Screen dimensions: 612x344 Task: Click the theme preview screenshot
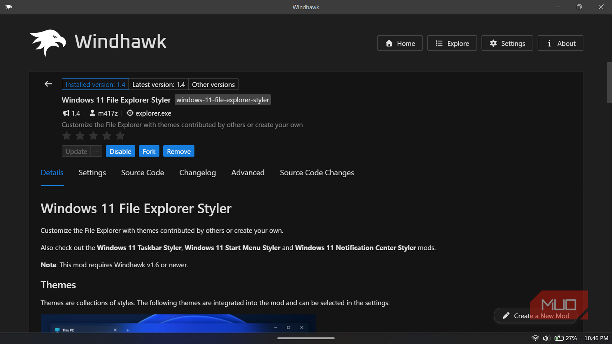pos(178,323)
